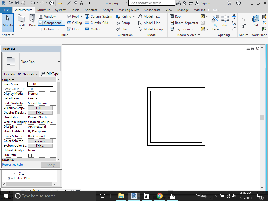This screenshot has width=268, height=201.
Task: Collapse the Graphics properties section
Action: coord(54,80)
